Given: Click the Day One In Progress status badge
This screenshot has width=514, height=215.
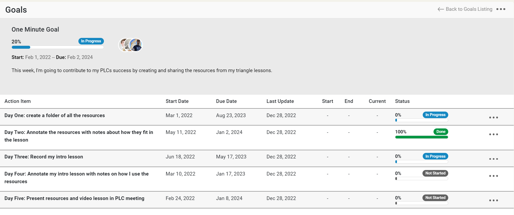Looking at the screenshot, I should 435,115.
